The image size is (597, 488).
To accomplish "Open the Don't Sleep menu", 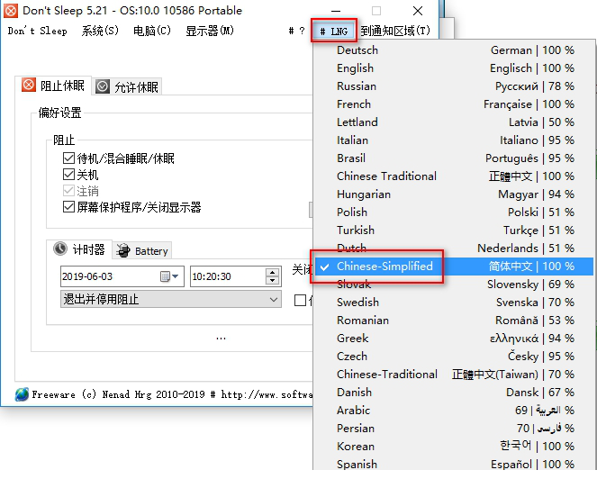I will pyautogui.click(x=37, y=31).
